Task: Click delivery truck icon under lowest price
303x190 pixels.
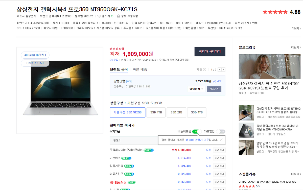Action: click(x=111, y=60)
